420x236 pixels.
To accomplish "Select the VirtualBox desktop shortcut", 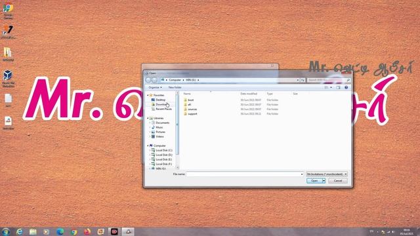I will tap(8, 79).
